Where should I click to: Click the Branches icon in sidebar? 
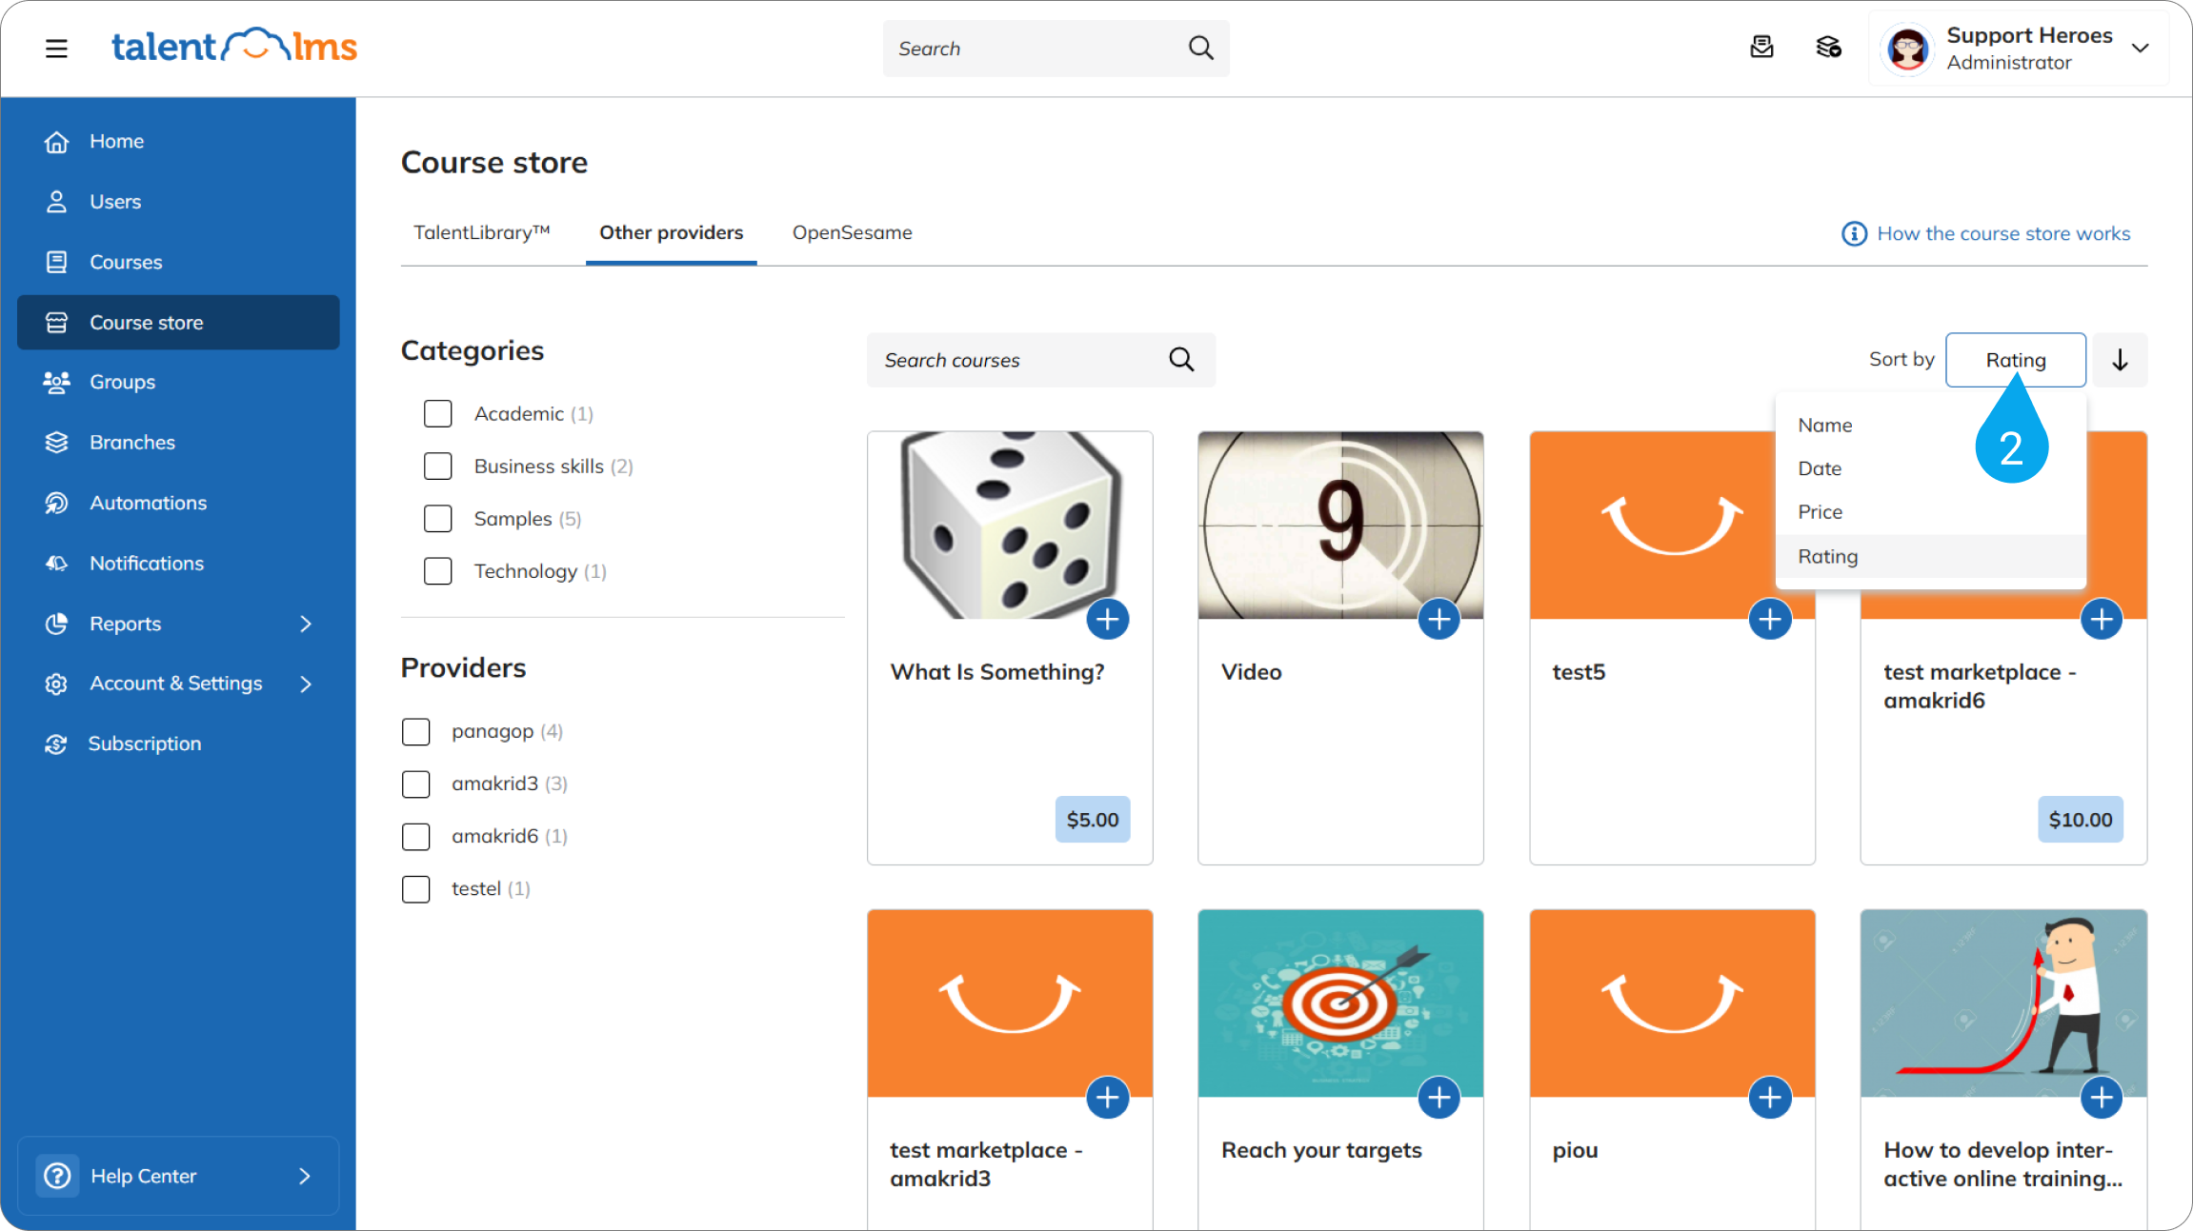[x=56, y=442]
